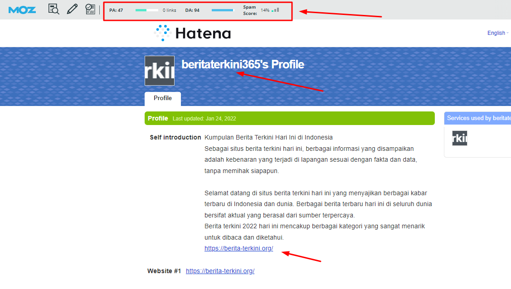Click the Spam Score signal bars icon
The width and height of the screenshot is (511, 289).
click(275, 10)
